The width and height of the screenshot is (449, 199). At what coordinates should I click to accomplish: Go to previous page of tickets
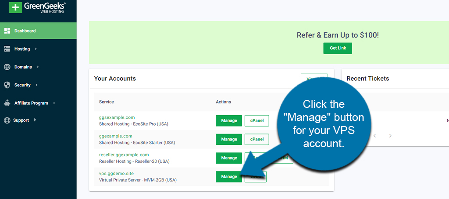click(x=374, y=136)
